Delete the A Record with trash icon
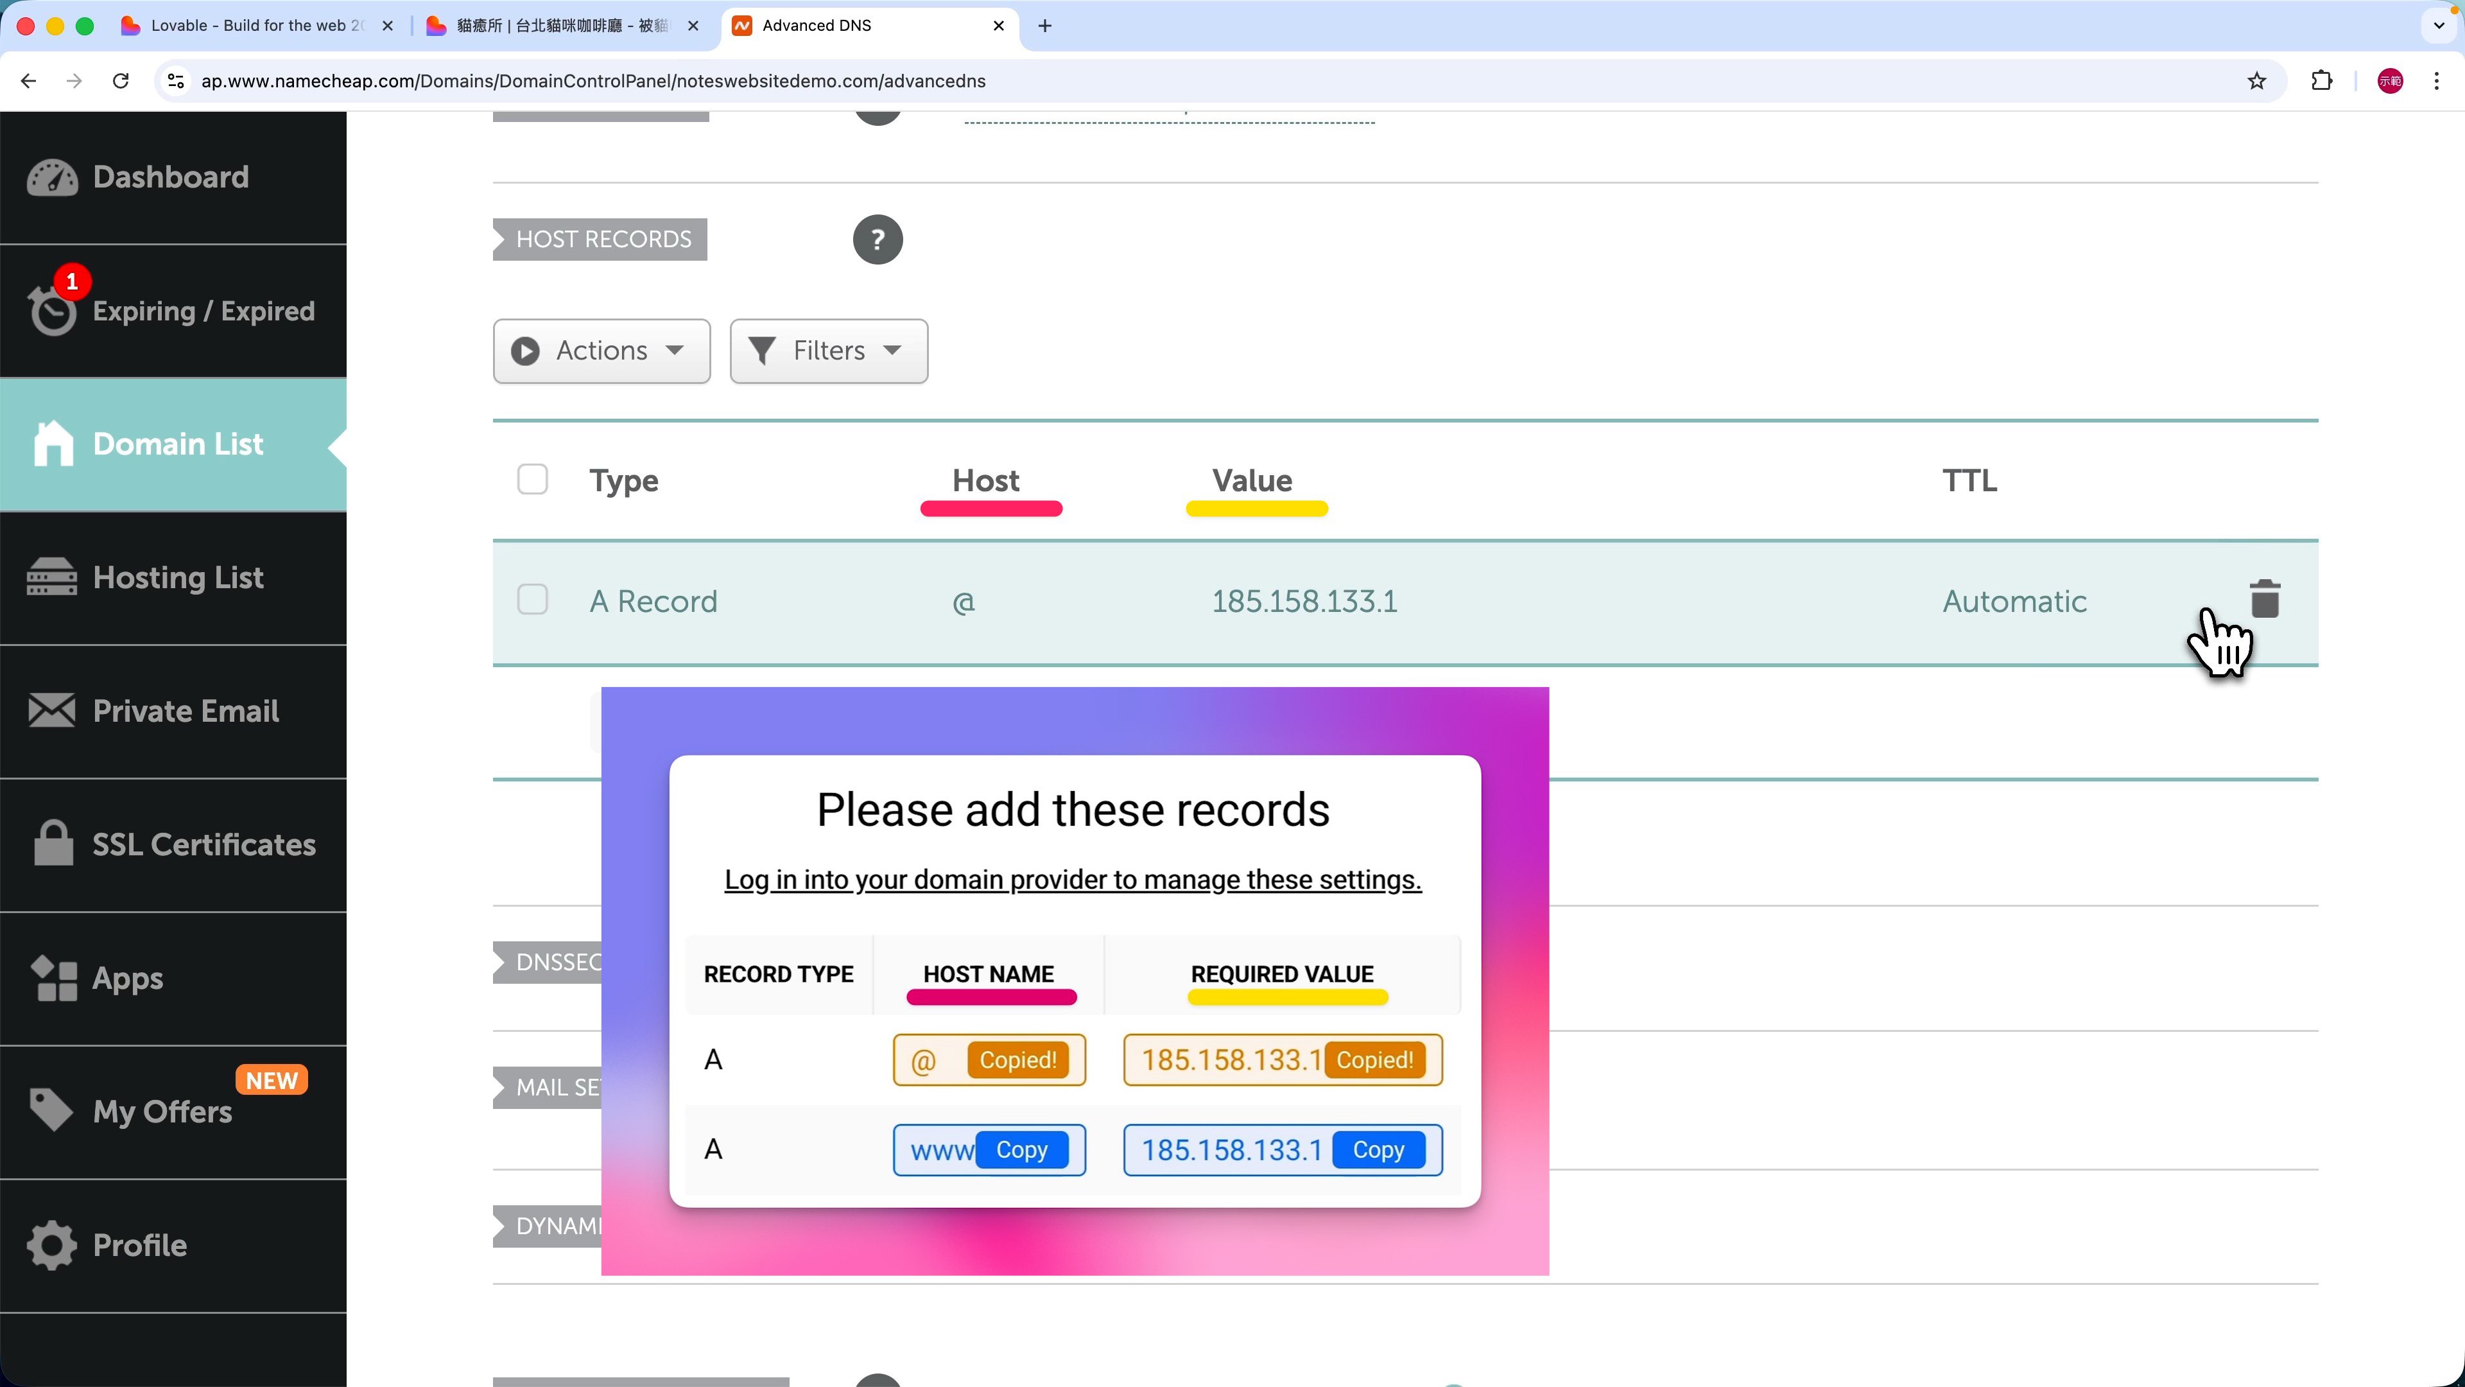The height and width of the screenshot is (1387, 2465). coord(2264,600)
